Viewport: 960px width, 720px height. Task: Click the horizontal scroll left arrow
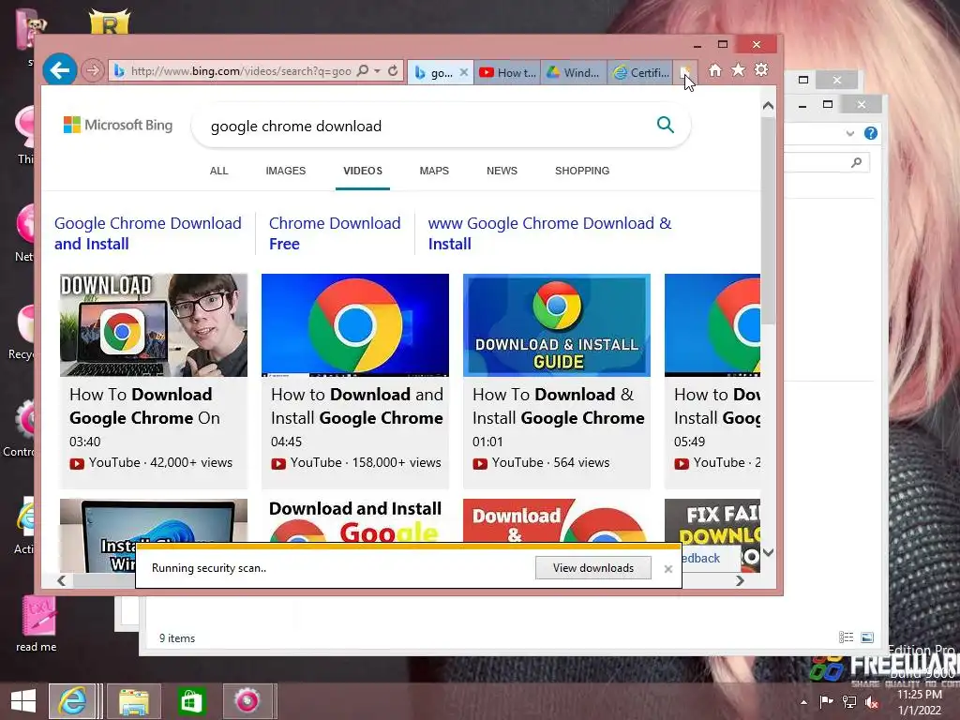pyautogui.click(x=61, y=581)
